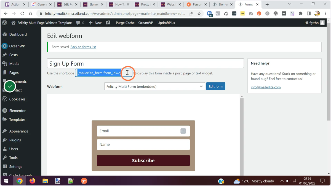Open Firefox from the taskbar
This screenshot has width=331, height=186.
click(x=33, y=181)
